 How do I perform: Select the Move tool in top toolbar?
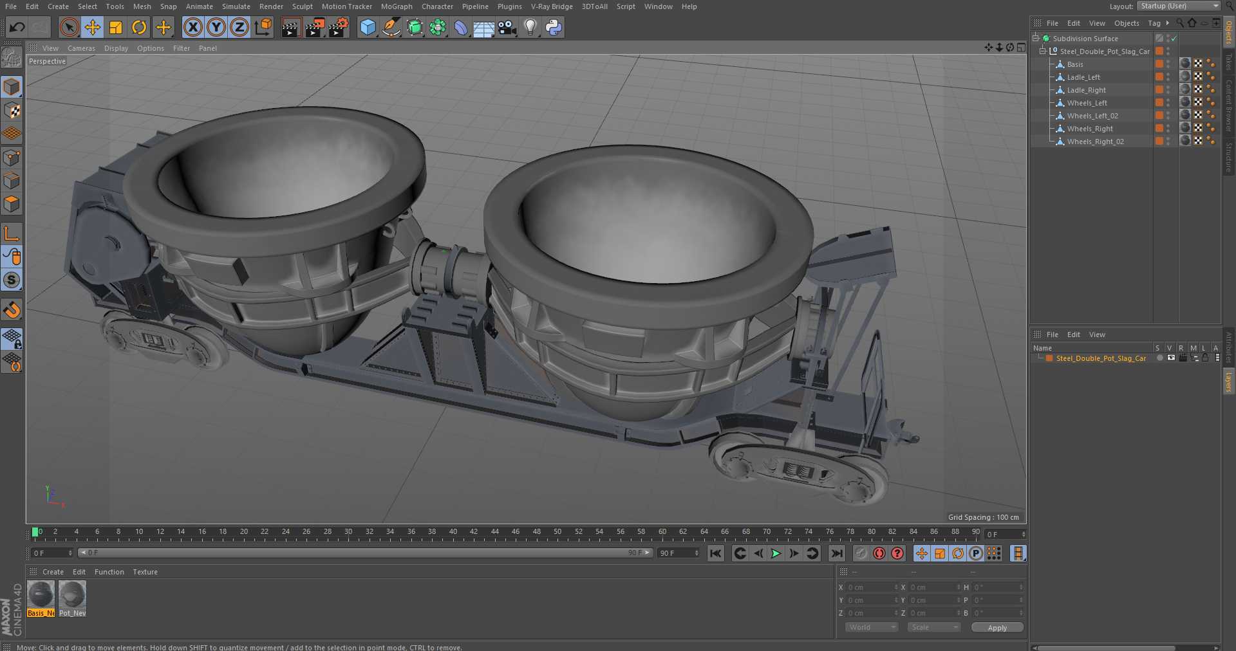[x=93, y=27]
